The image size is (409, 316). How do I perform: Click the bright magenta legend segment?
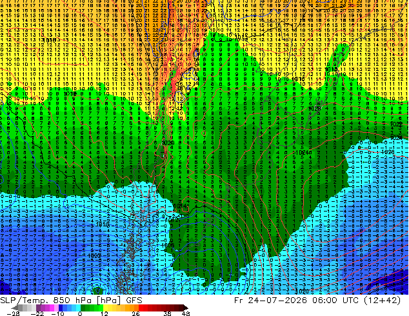[x=52, y=308]
